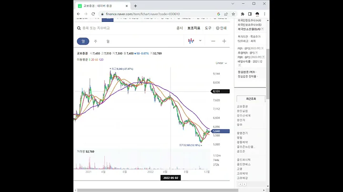Expand the chart type dropdown arrow
This screenshot has height=192, width=343.
point(200,40)
